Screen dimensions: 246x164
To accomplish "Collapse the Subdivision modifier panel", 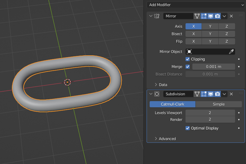I will coord(151,94).
